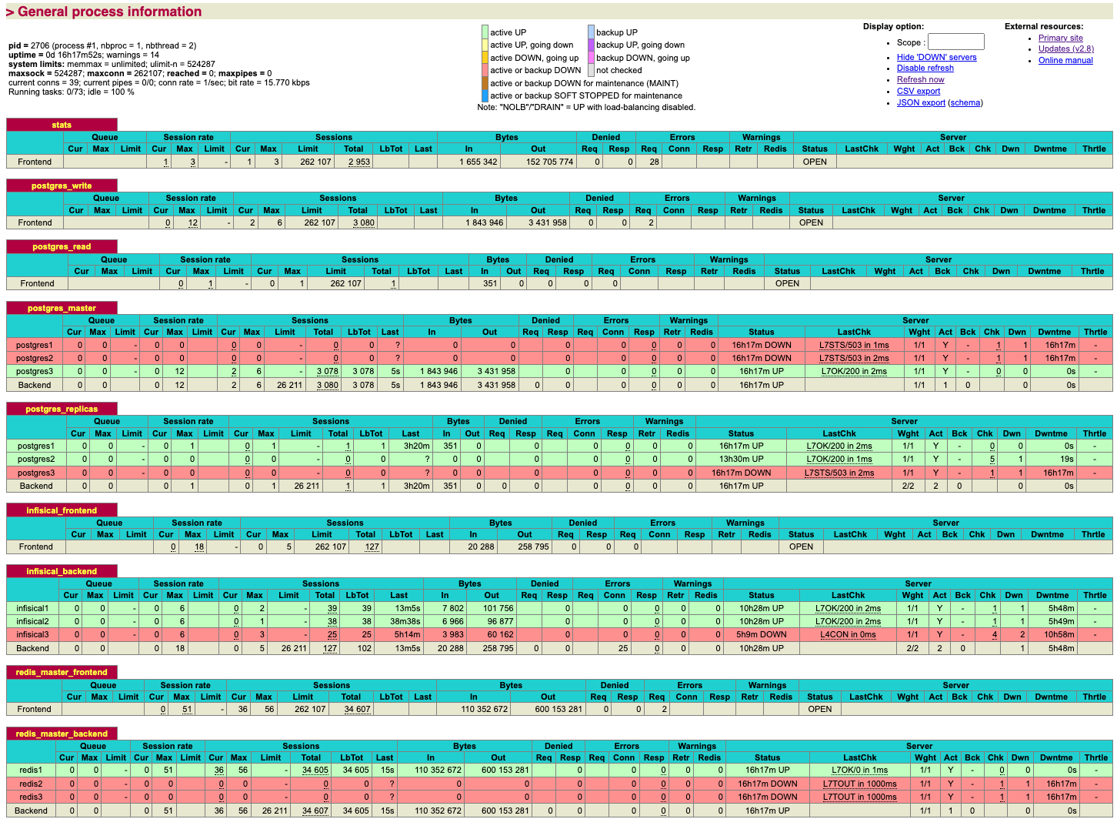Open the JSON export link
Screen dimensions: 1117x819
(921, 102)
